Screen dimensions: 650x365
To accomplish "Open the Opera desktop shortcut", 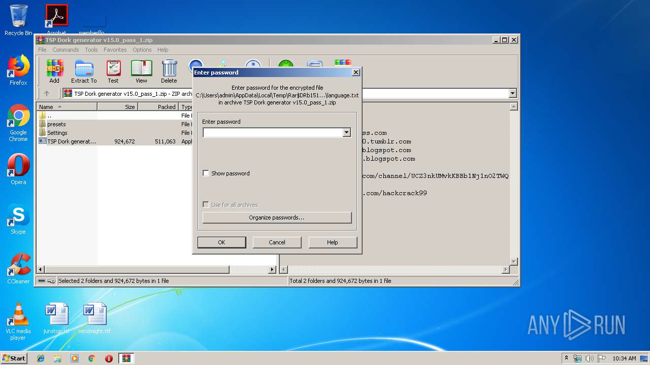I will [x=18, y=169].
